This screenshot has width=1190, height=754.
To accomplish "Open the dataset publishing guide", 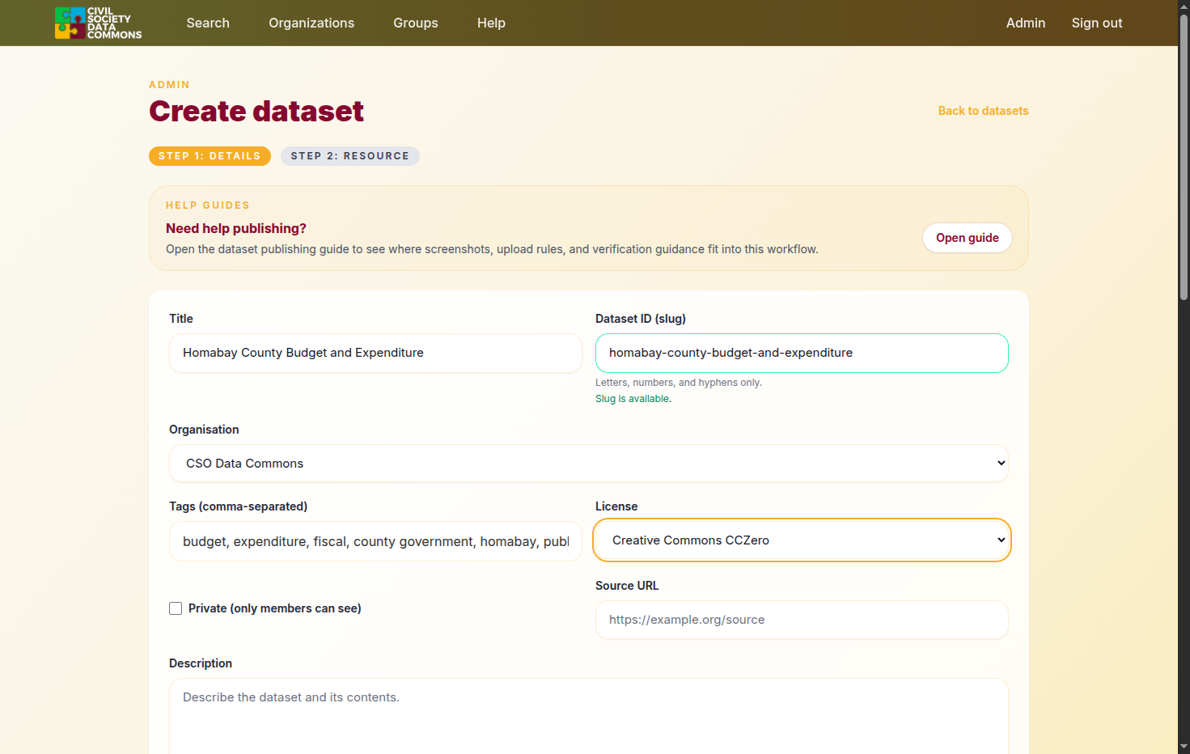I will [x=968, y=238].
